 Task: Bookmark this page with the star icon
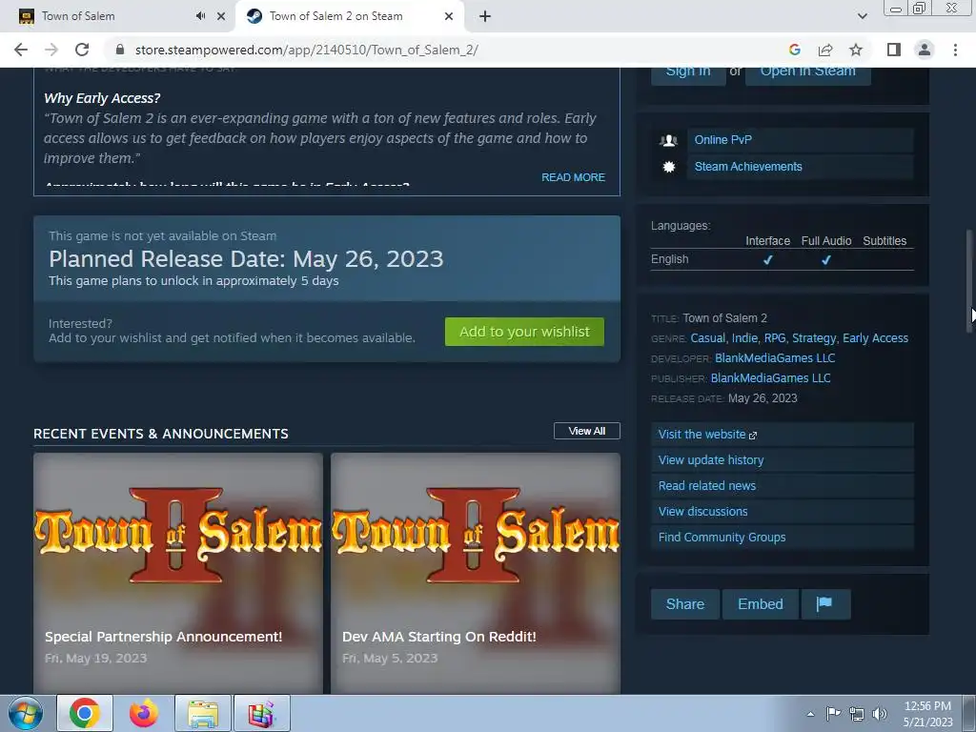(856, 50)
